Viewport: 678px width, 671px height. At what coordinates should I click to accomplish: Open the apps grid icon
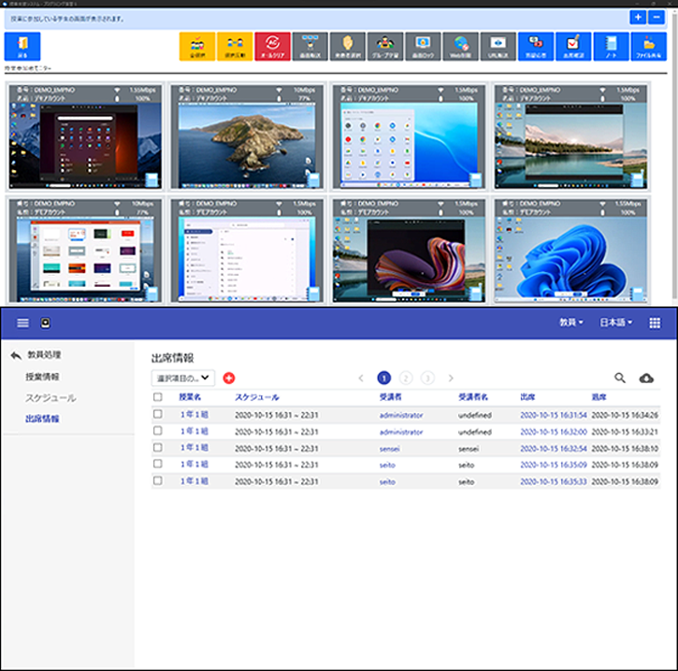(655, 322)
